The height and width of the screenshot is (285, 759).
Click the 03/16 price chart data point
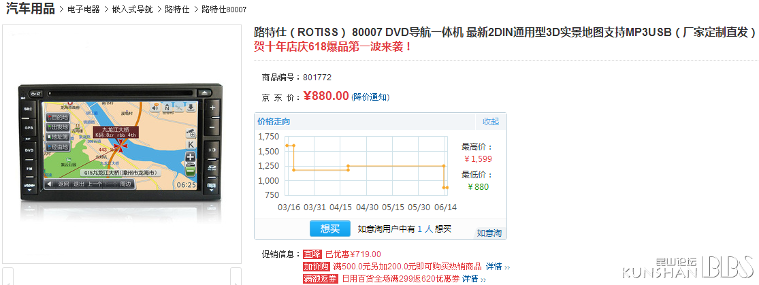287,145
